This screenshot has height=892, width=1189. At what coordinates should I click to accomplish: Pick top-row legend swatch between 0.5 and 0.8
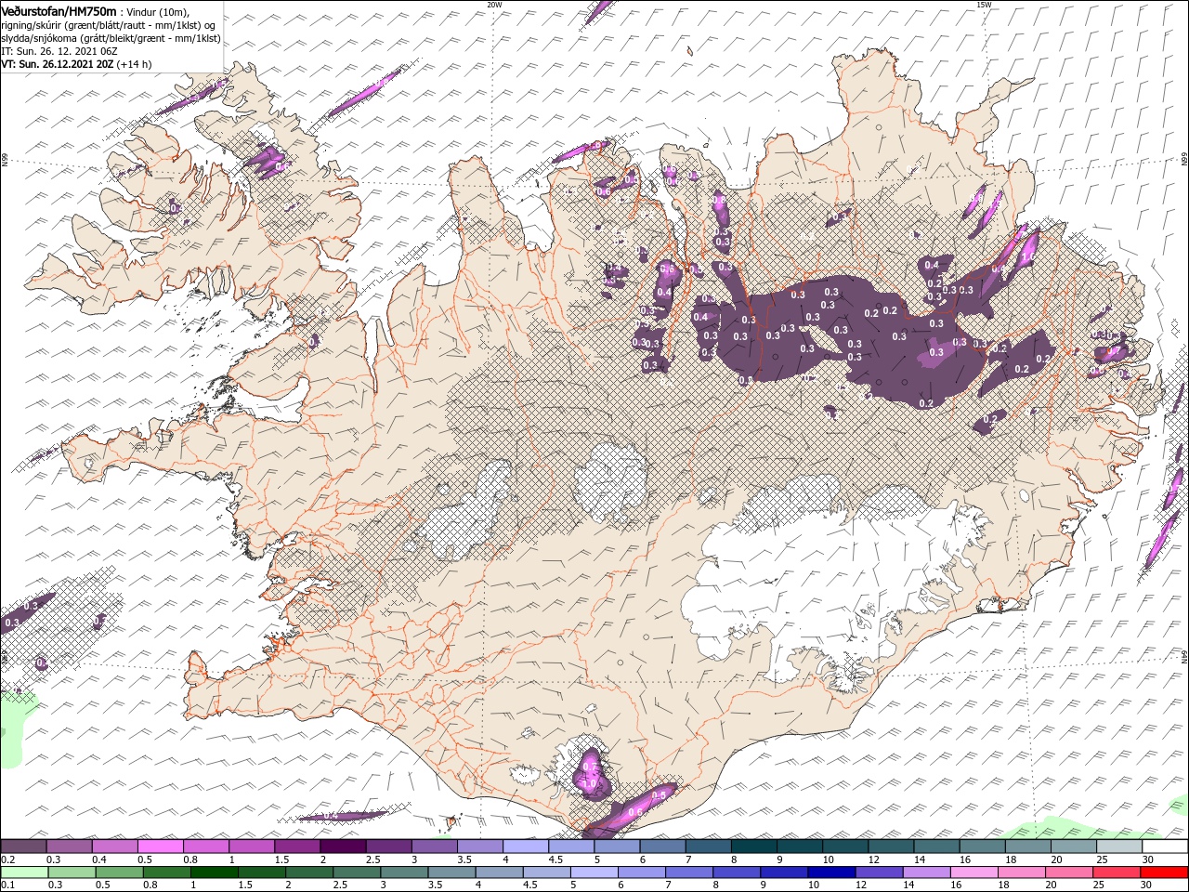tap(160, 846)
